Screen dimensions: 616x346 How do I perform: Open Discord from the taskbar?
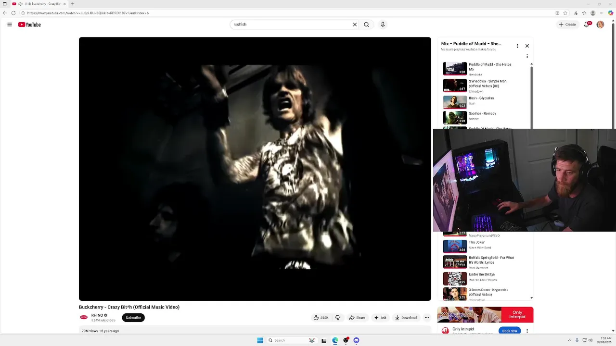pos(356,340)
